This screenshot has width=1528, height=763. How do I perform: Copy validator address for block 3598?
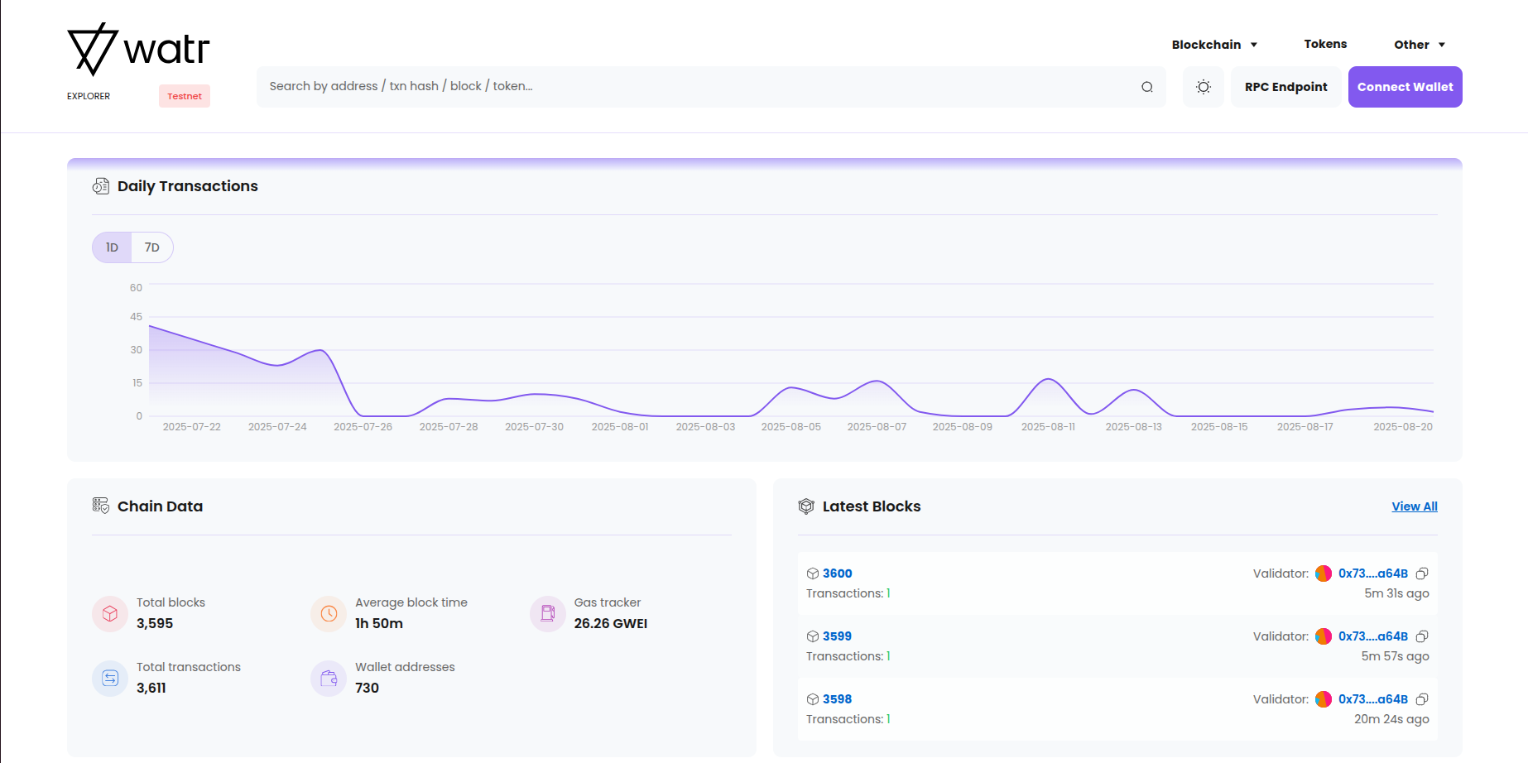pos(1422,699)
